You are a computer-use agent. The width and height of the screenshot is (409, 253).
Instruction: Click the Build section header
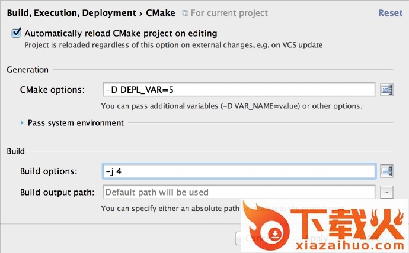point(15,151)
